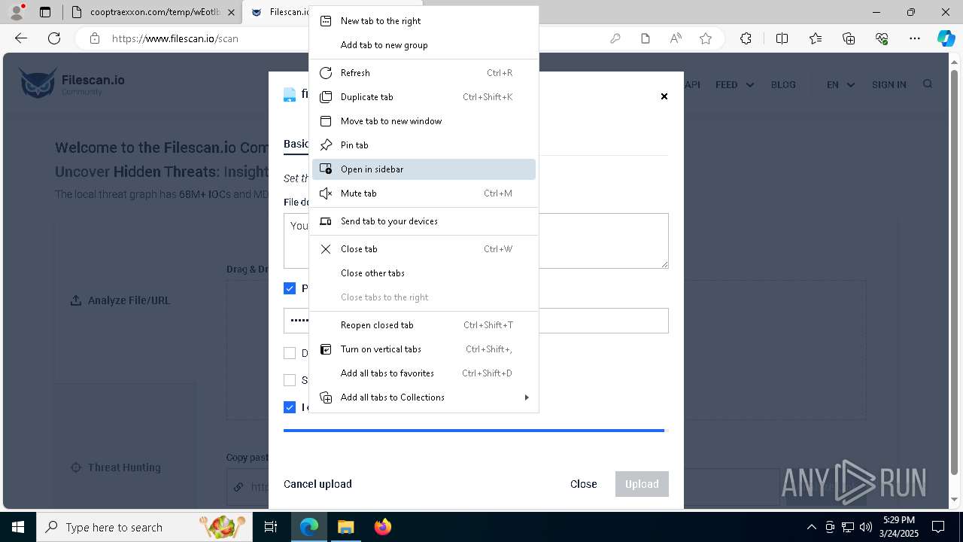
Task: Select Send tab to your devices
Action: pyautogui.click(x=424, y=221)
